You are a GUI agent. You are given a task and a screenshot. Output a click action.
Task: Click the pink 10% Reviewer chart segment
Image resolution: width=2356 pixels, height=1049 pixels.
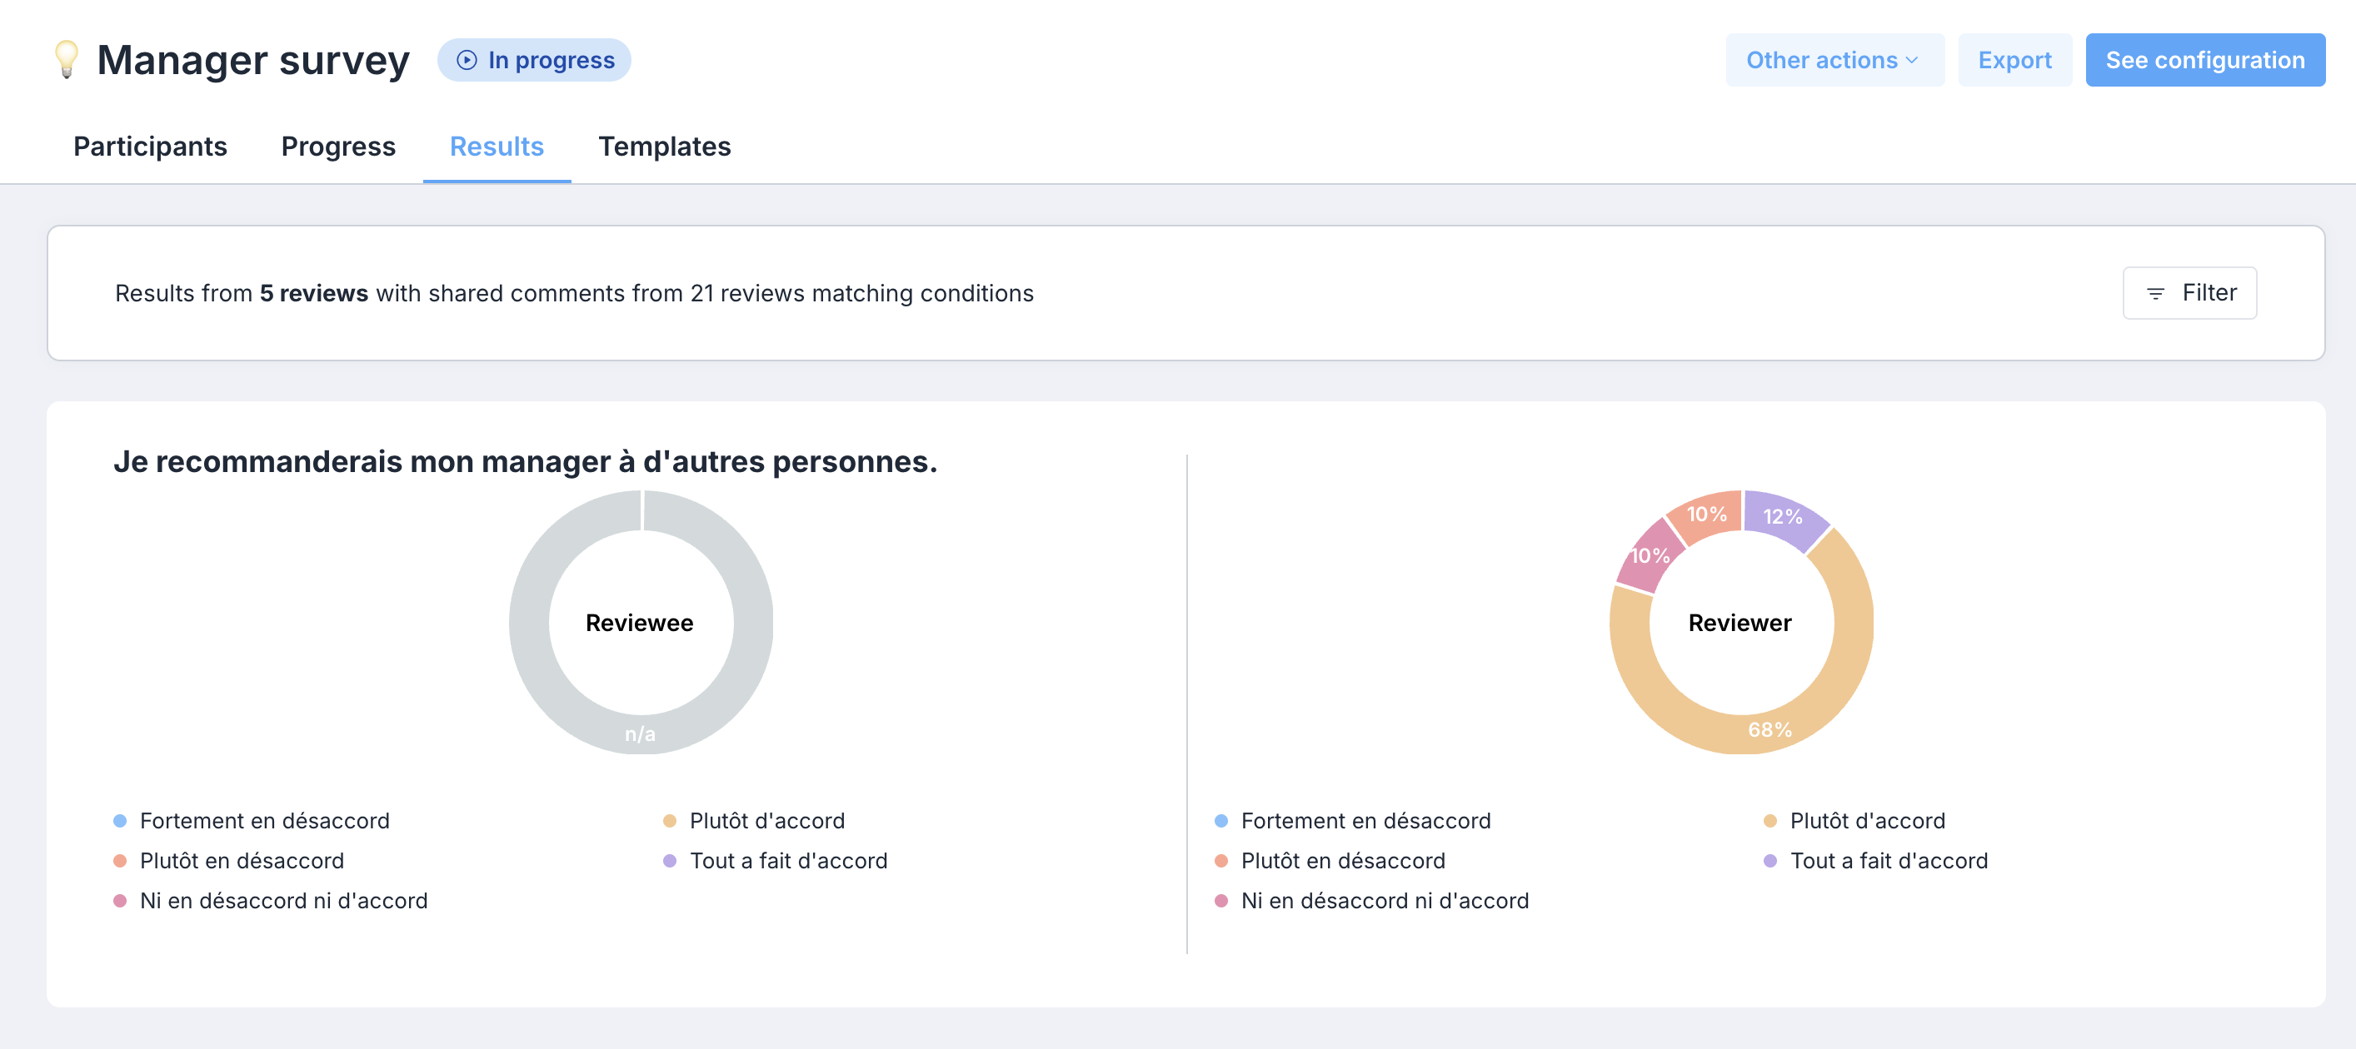[x=1649, y=554]
